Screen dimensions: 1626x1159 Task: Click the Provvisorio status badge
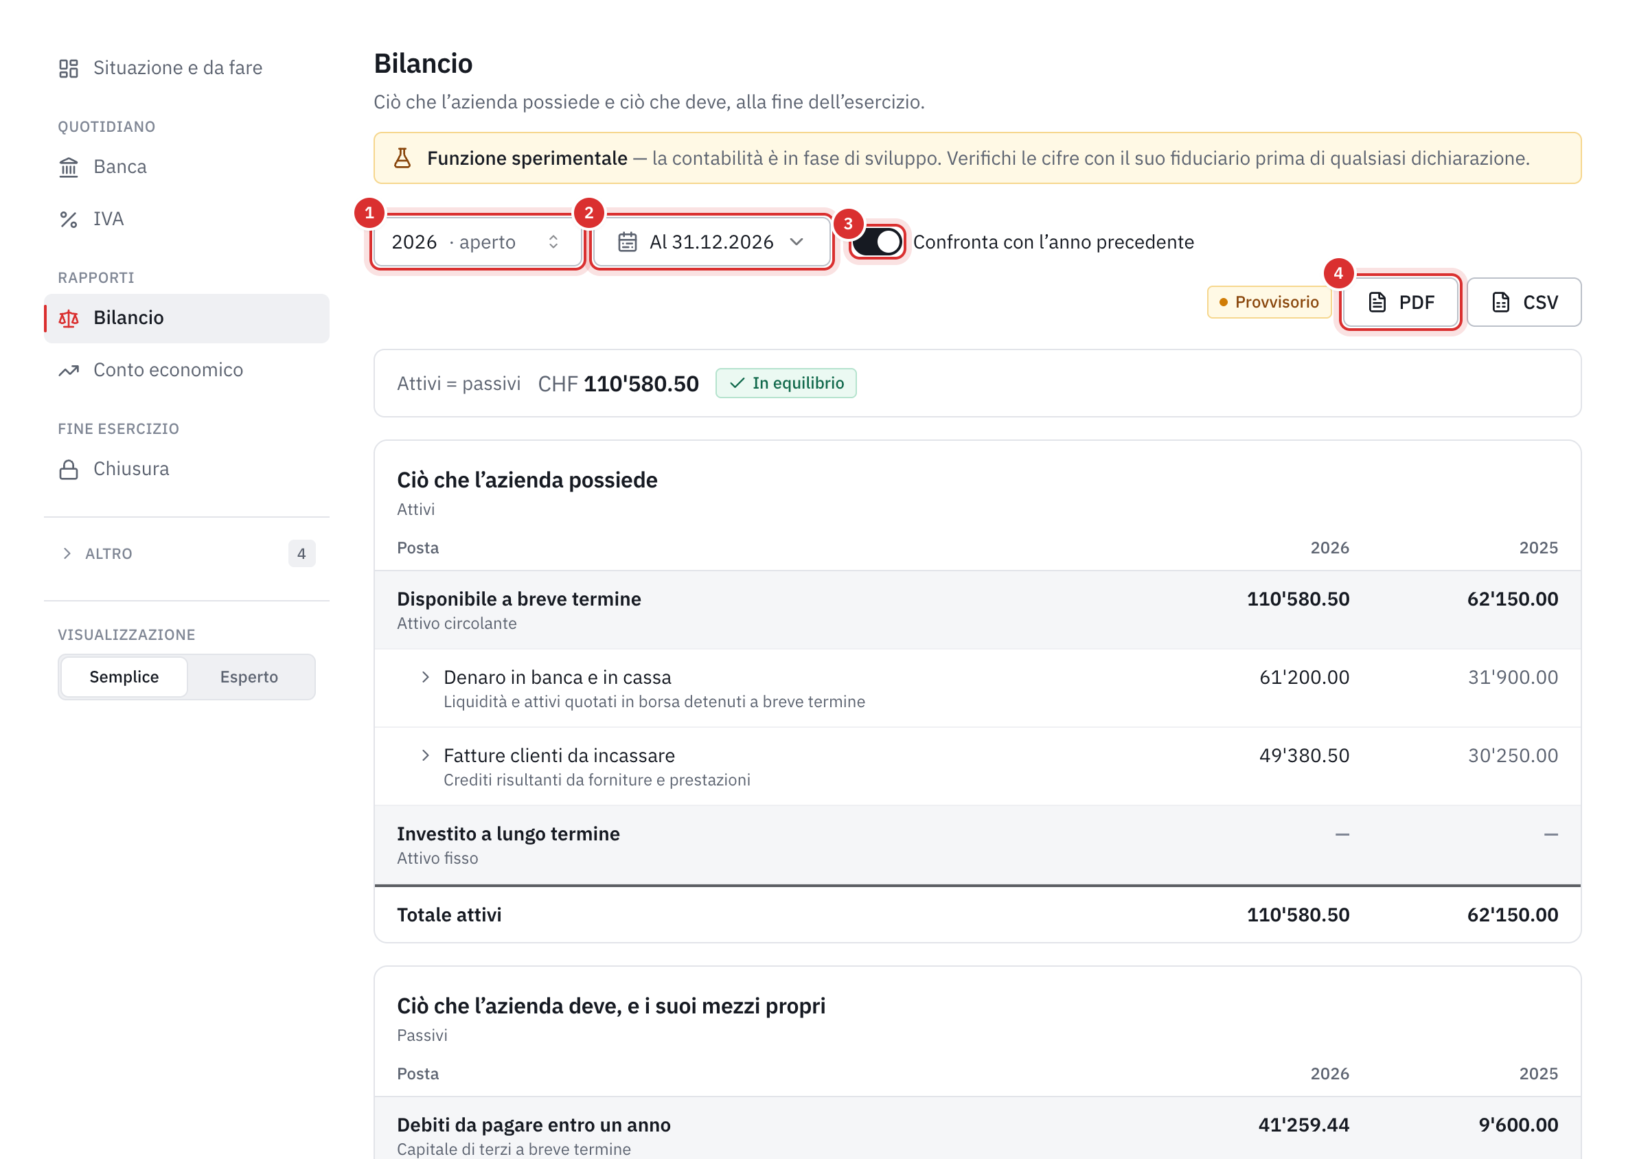click(1269, 303)
